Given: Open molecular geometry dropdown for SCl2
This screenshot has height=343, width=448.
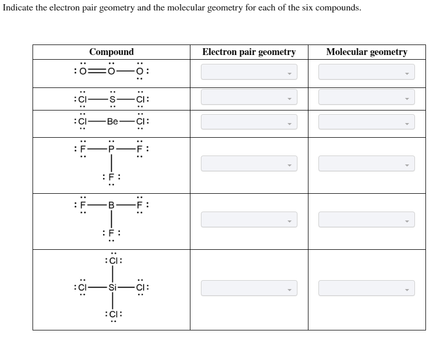Looking at the screenshot, I should 366,97.
